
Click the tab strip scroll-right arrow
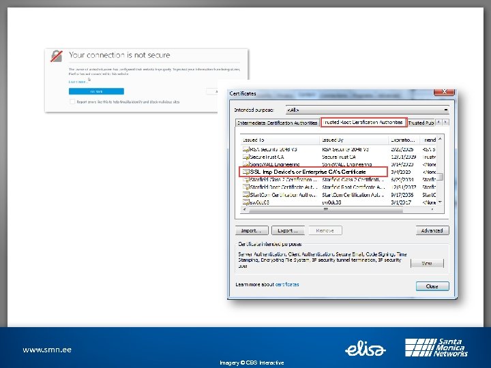click(x=445, y=122)
